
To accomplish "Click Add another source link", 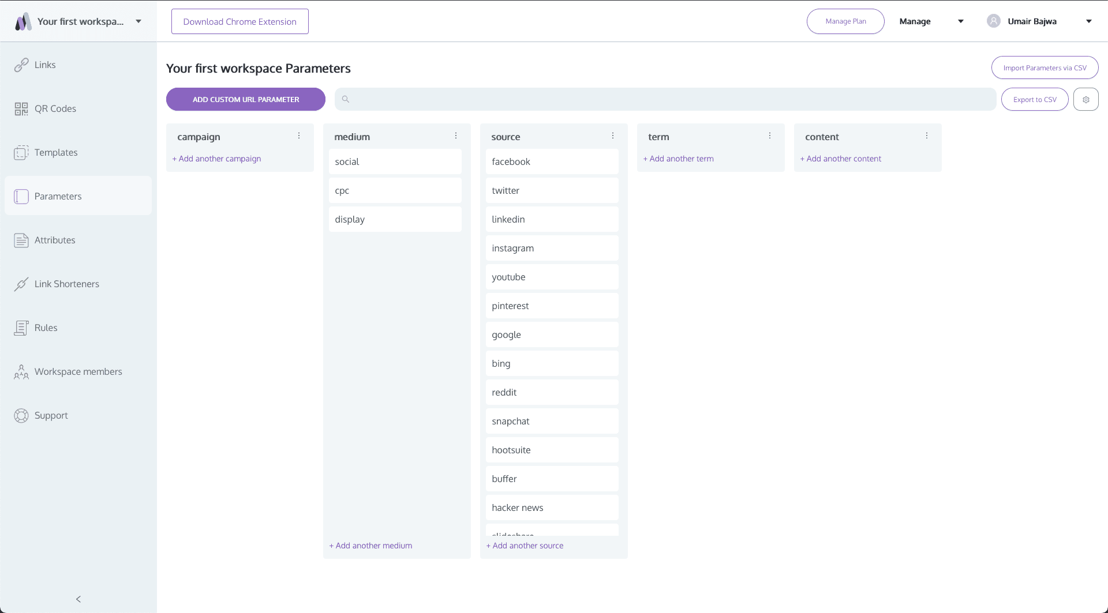I will pos(525,546).
